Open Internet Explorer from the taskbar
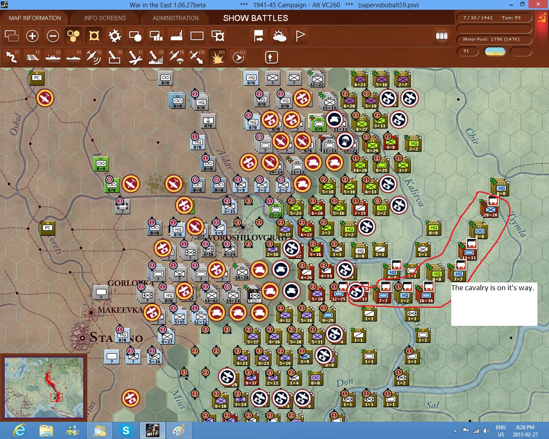The image size is (549, 439). tap(20, 430)
